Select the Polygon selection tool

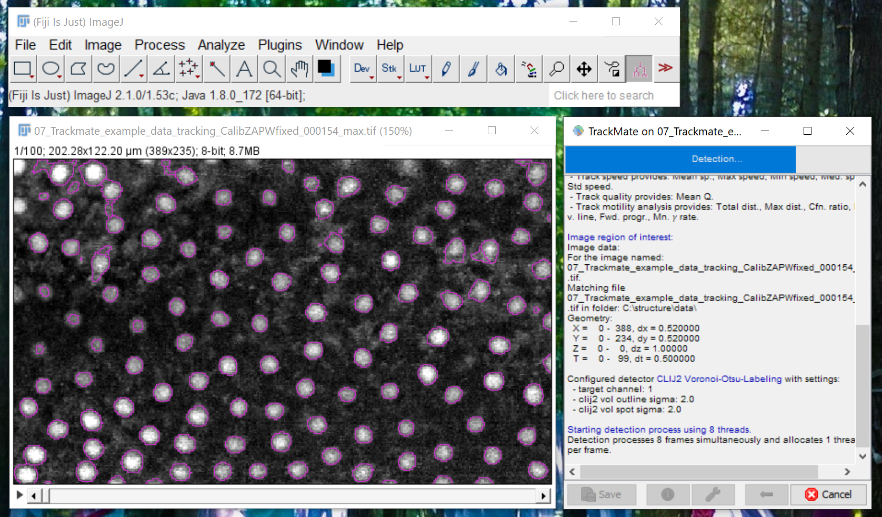78,69
